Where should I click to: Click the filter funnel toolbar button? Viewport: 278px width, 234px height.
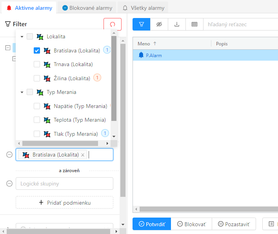click(141, 24)
